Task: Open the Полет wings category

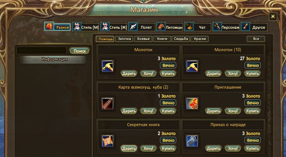Action: (141, 27)
